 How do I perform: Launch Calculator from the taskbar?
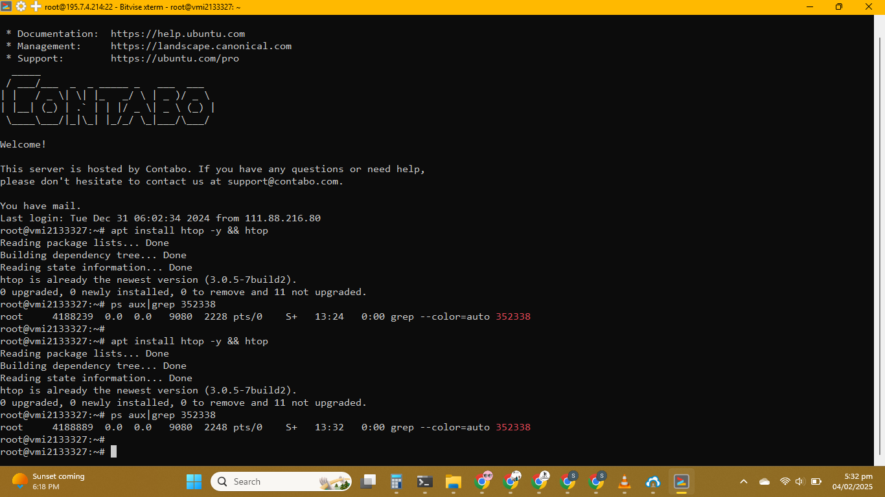coord(397,481)
